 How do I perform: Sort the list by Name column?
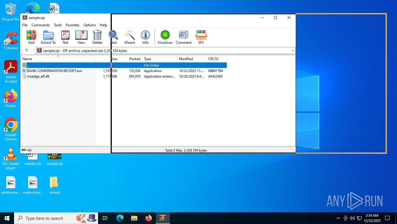point(58,59)
